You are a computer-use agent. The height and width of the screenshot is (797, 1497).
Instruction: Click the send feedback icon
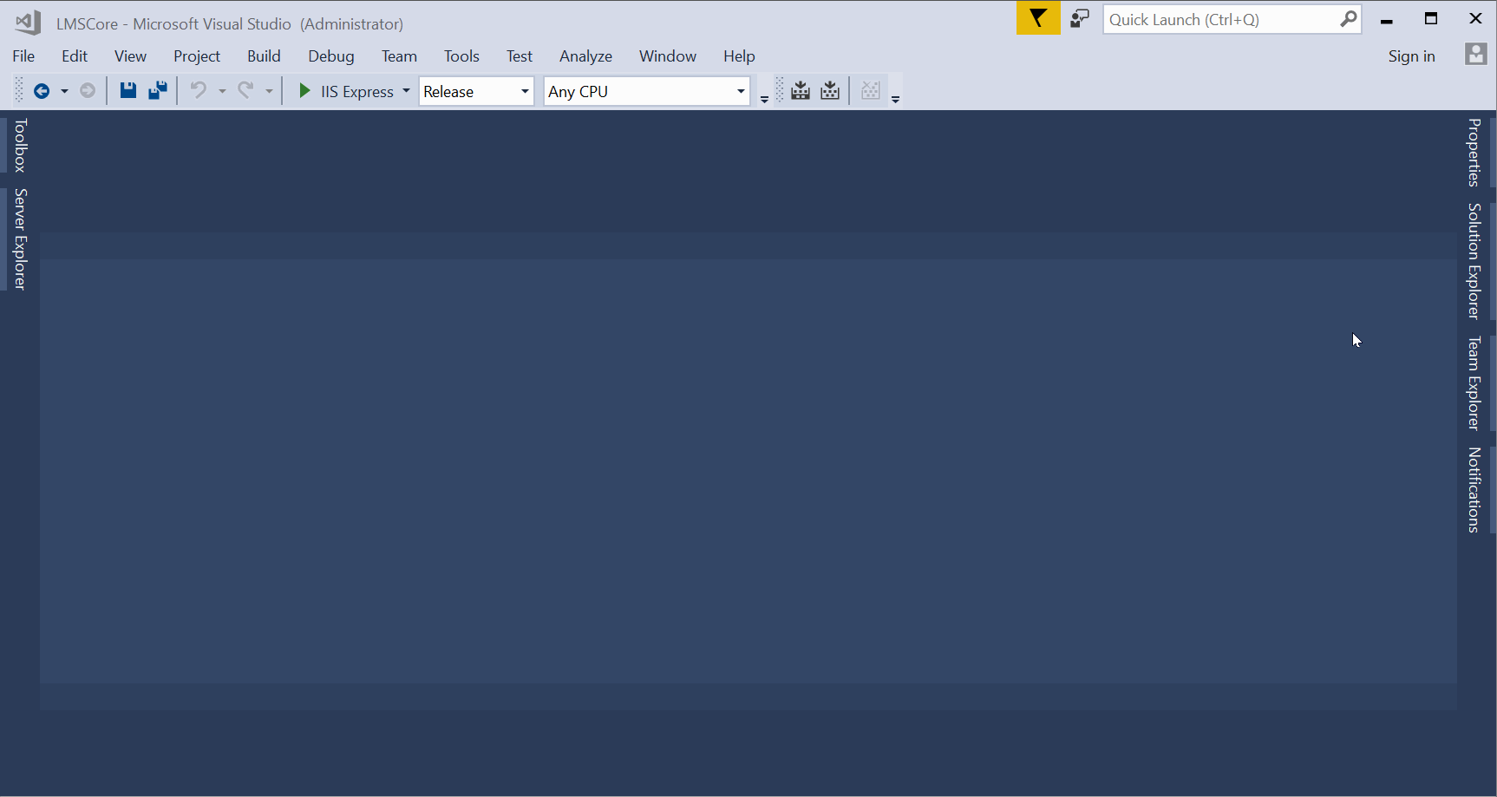(1080, 18)
